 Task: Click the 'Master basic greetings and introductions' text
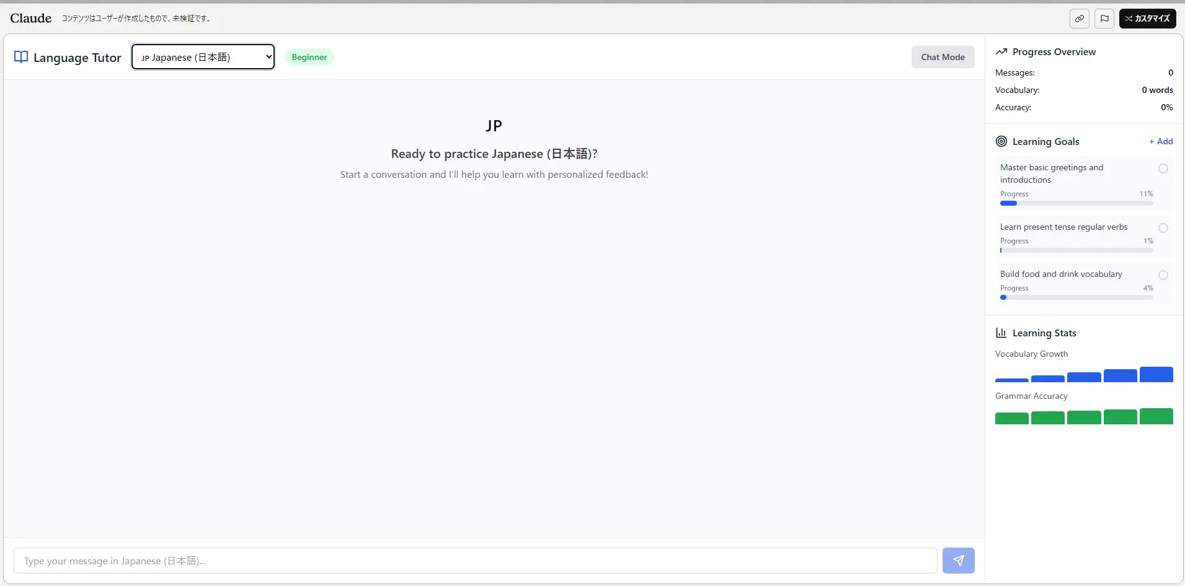(1052, 173)
